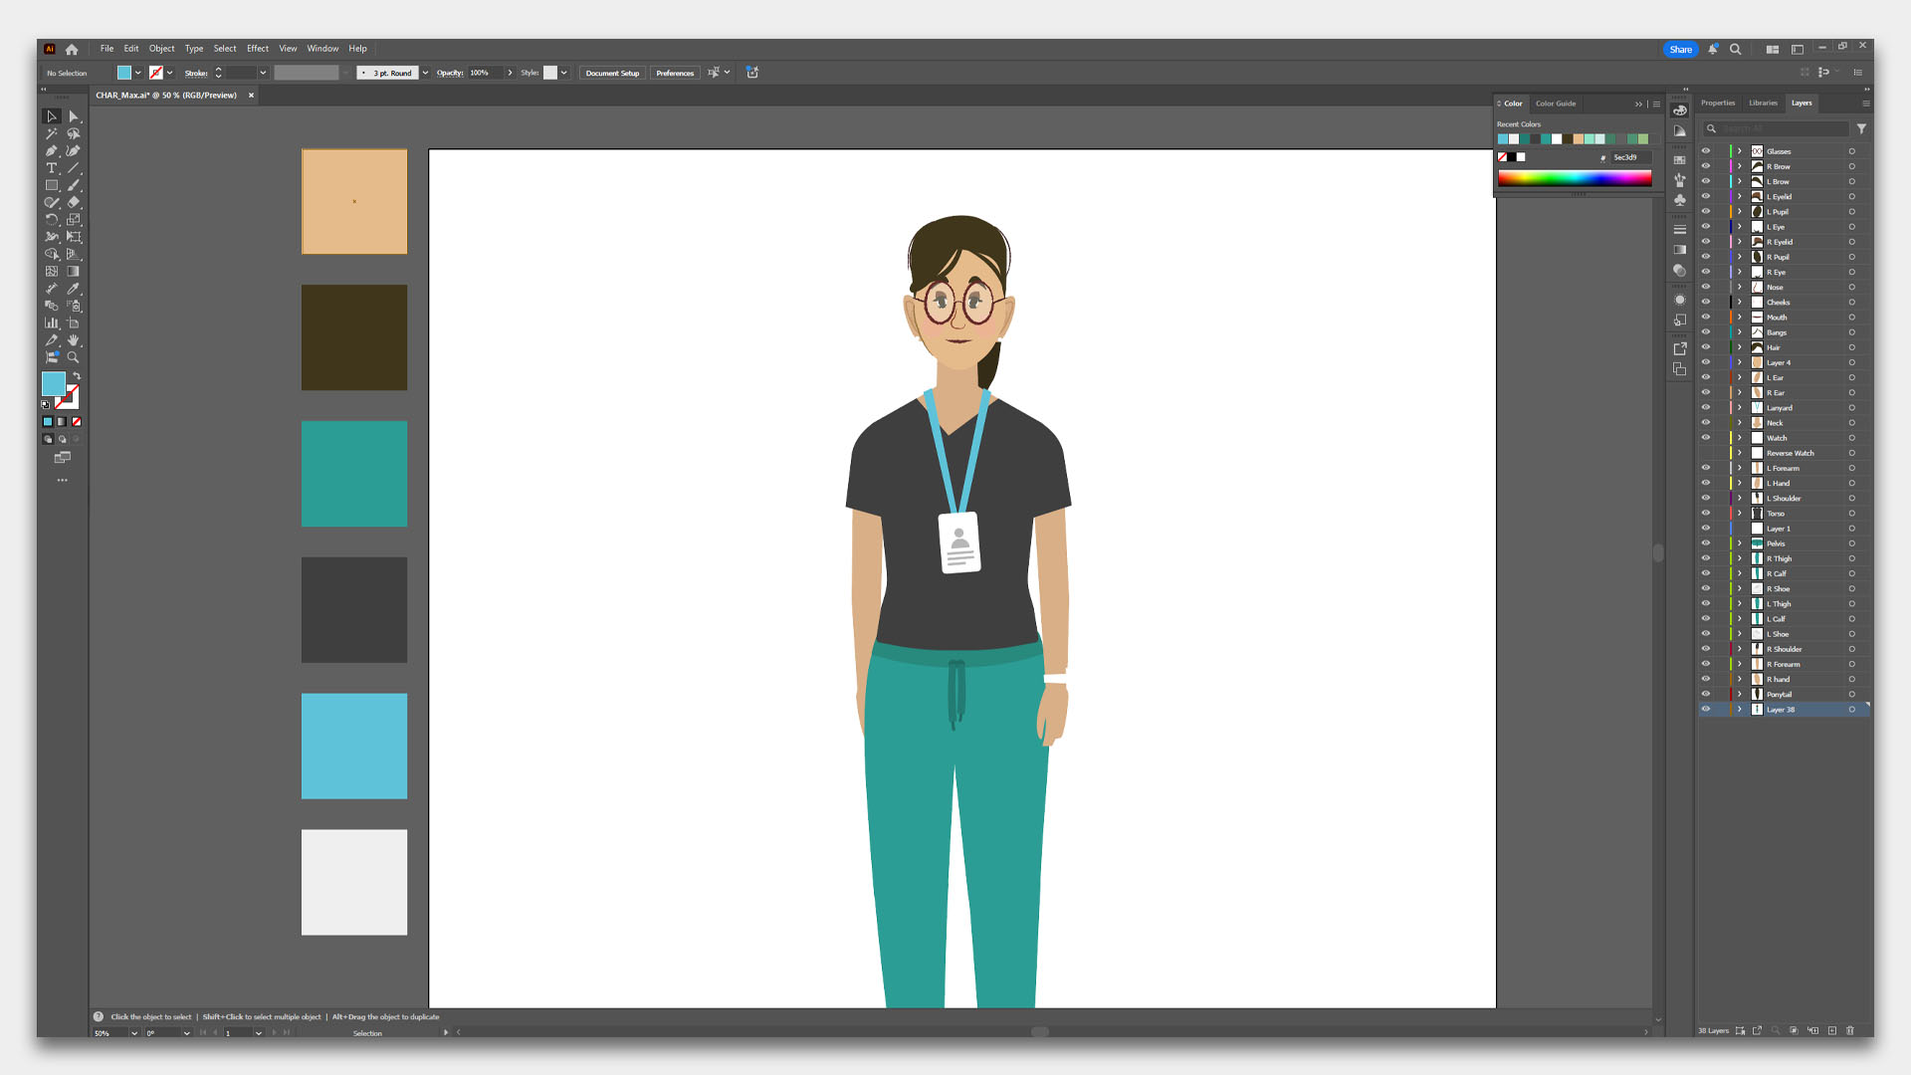Expand the Hair layer
Screen dimensions: 1911x1075
coord(1740,347)
